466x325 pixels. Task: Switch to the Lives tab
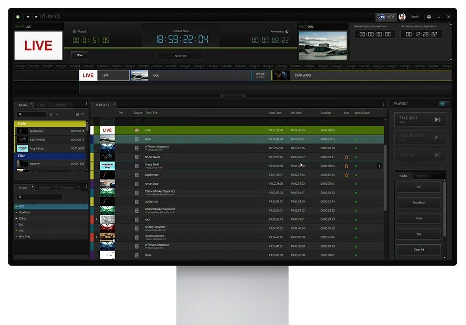41,104
